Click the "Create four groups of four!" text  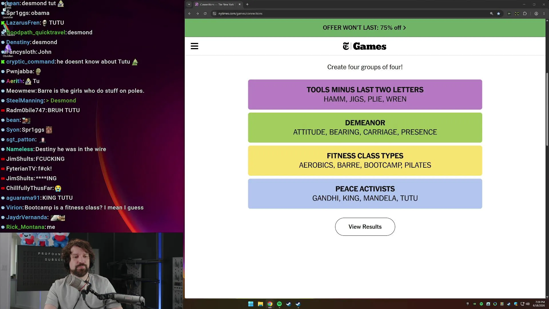365,67
